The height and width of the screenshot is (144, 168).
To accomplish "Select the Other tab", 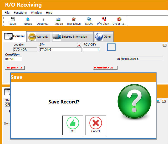I will [104, 37].
